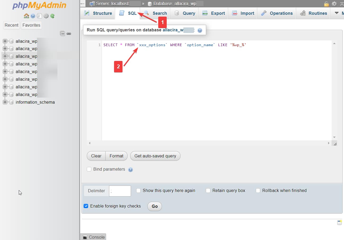Refresh the navigation panel with green reload icon

click(52, 16)
